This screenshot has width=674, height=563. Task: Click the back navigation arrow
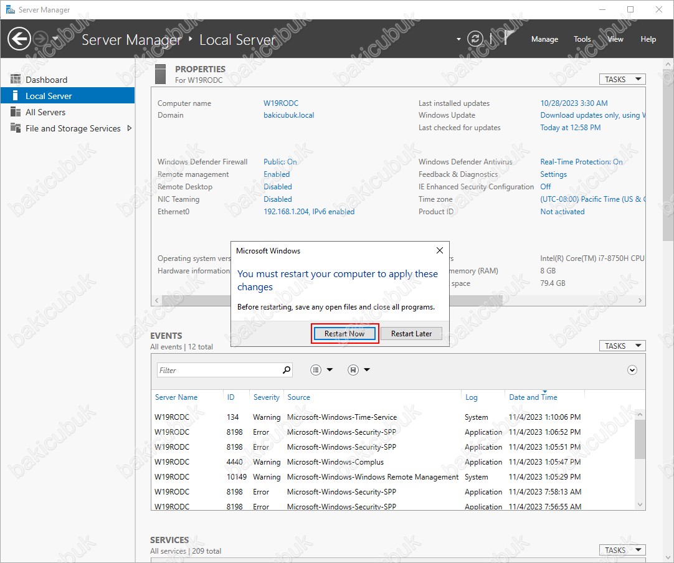(x=19, y=39)
